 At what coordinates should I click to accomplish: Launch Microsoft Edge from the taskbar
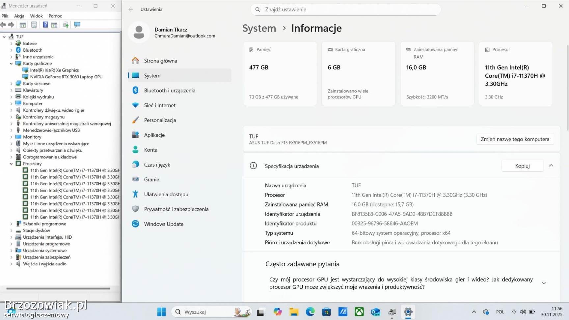[310, 312]
